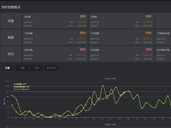Viewport: 171px width, 128px height.
Task: Click orange line's highest peak data point
Action: 103,86
